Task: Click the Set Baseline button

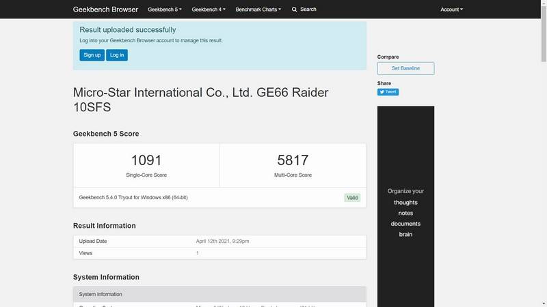Action: [405, 68]
